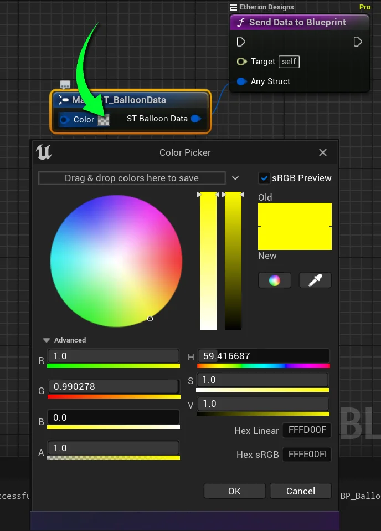Click the ST Balloon Data output pin
The image size is (381, 531).
click(x=195, y=119)
